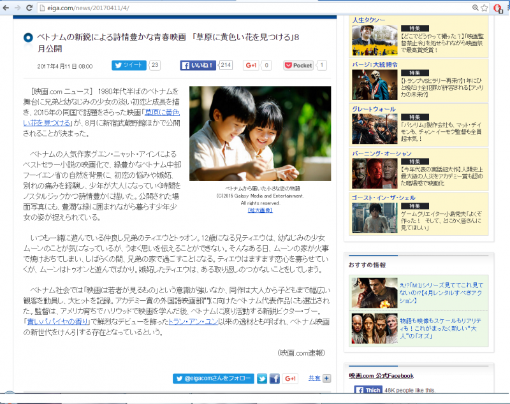Bookmark this page with the star icon
The height and width of the screenshot is (404, 510).
486,7
